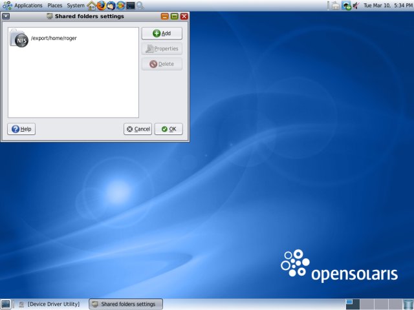Switch to the second workspace
The image size is (414, 310).
367,304
